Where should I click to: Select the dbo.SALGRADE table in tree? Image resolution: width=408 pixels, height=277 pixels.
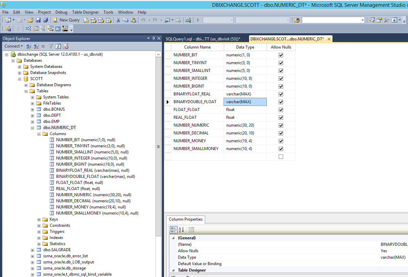57,250
